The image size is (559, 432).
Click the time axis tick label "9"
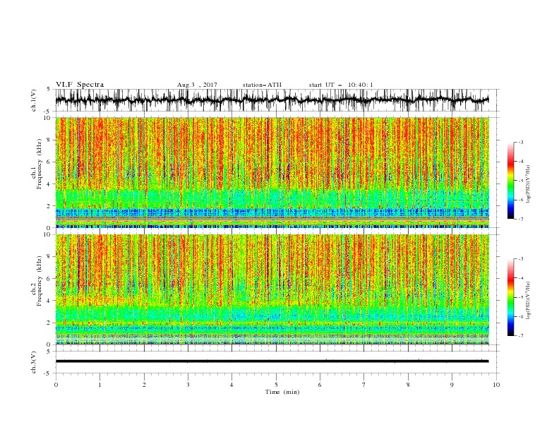(x=452, y=385)
